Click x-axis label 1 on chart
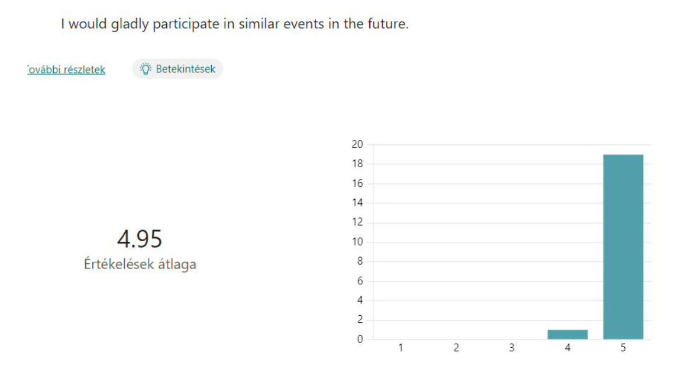Viewport: 700px width, 367px height. point(401,348)
